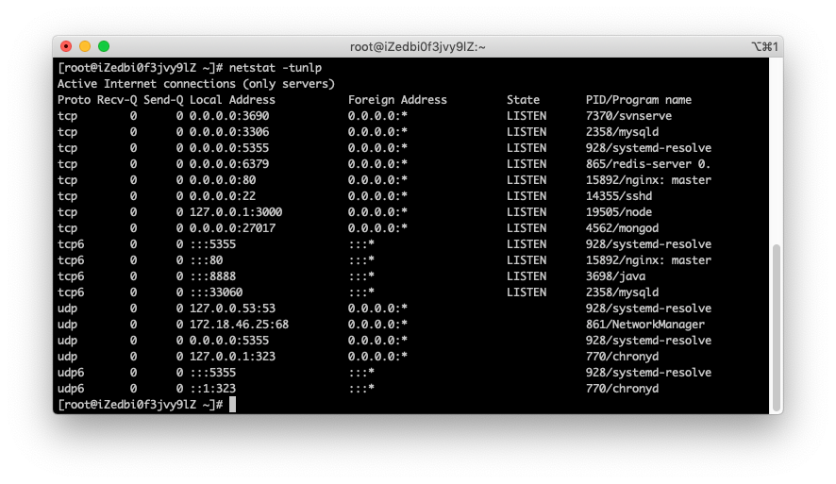Click local address ::1:323
Viewport: 836px width, 484px height.
(212, 388)
